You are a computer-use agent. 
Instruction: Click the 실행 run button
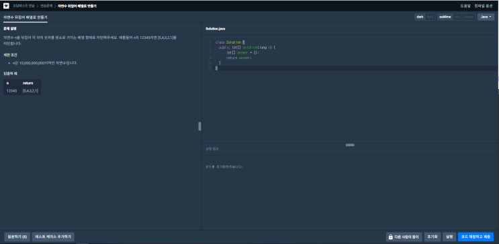(x=449, y=237)
